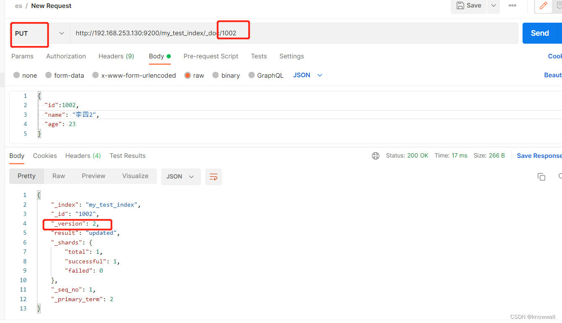Open the response Cookies tab

click(45, 156)
